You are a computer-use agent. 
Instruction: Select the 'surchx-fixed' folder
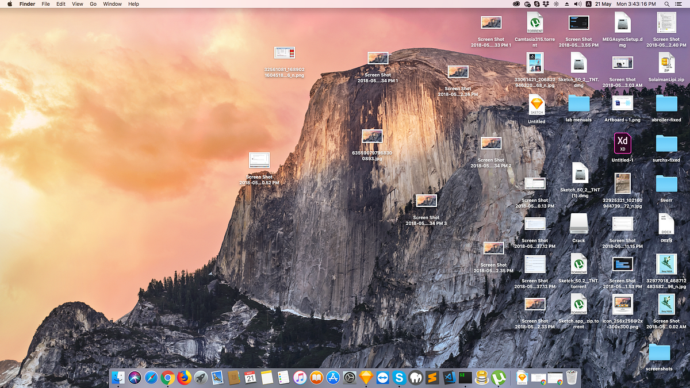coord(666,144)
